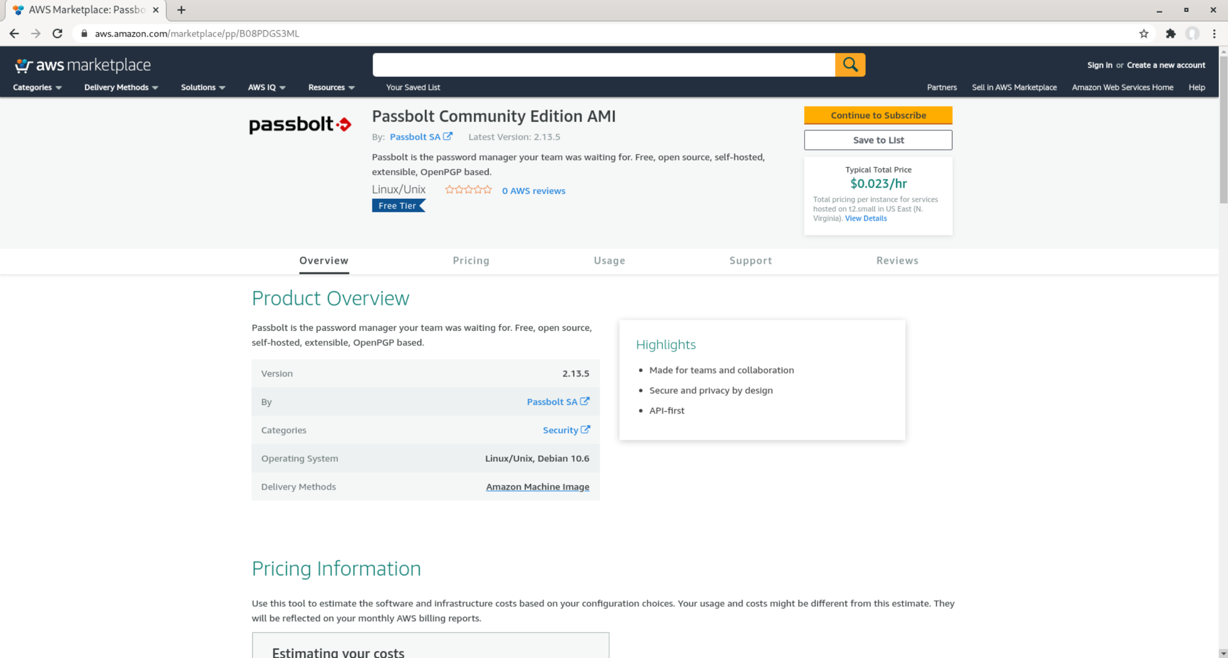Click View Details pricing link

click(x=865, y=218)
